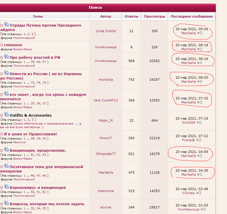The width and height of the screenshot is (227, 214).
Task: Click last-post icon in the 04:36 Maribella row
Action: coord(200,175)
